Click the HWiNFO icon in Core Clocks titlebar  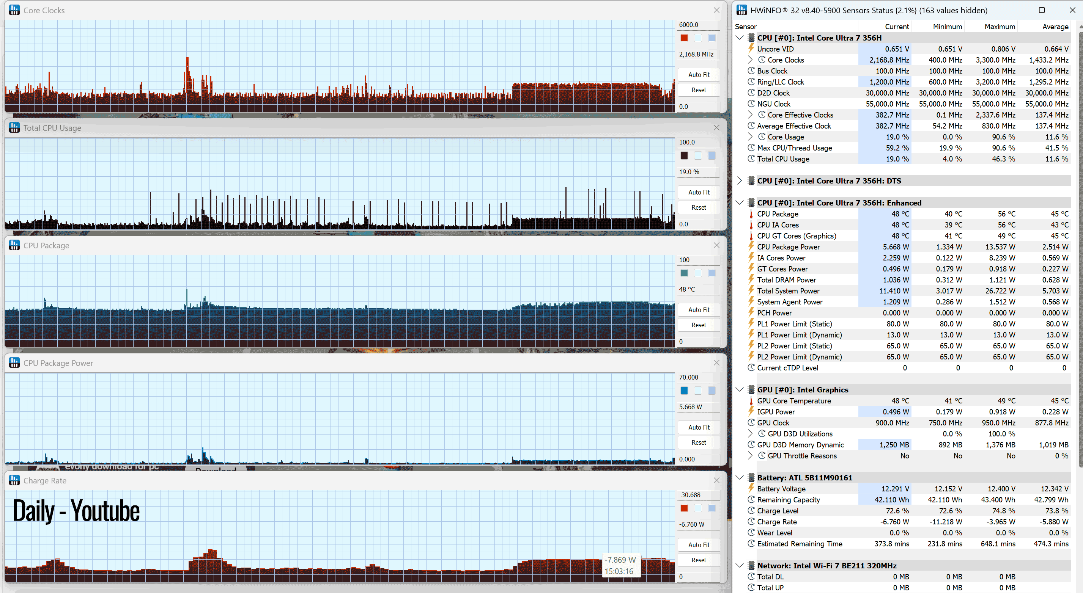pos(14,10)
